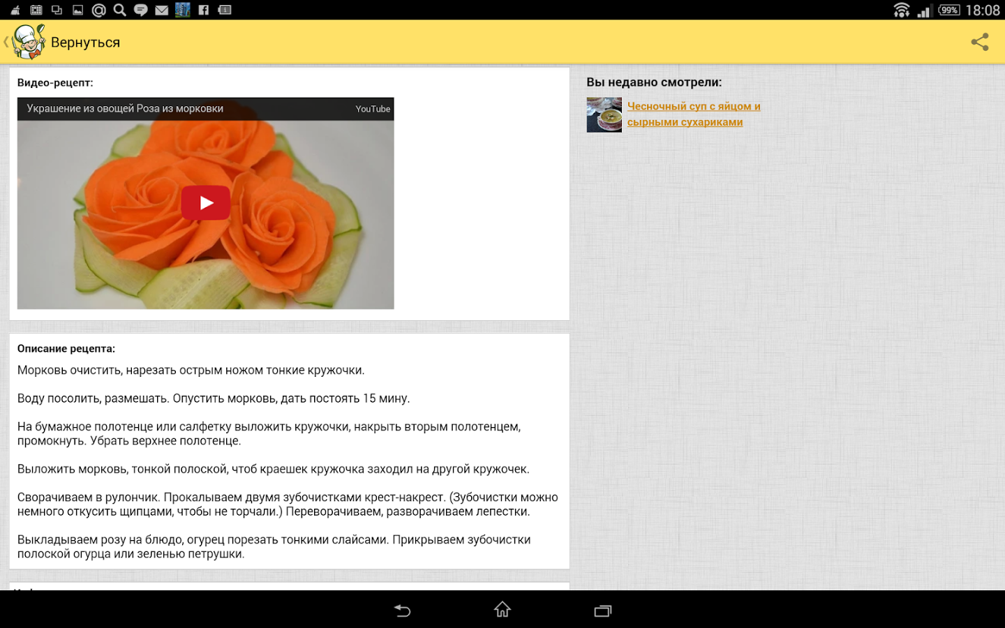
Task: Open Чесночный суп с яйцом recipe link
Action: click(694, 114)
